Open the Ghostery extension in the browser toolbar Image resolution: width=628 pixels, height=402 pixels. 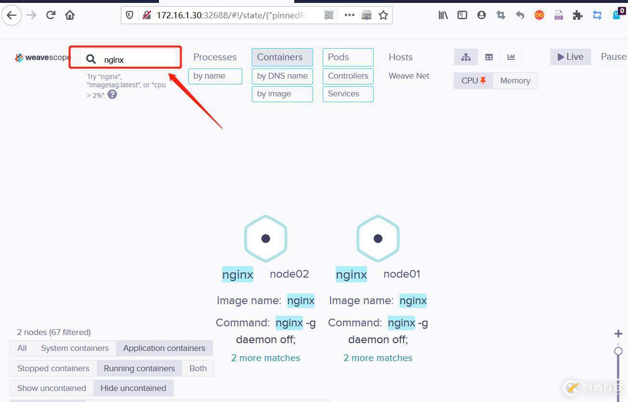[617, 15]
